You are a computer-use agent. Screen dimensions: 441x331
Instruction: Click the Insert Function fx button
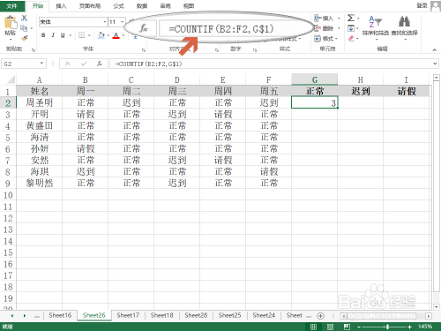100,64
